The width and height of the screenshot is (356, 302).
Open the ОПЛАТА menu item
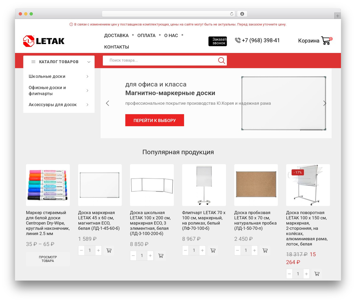(x=146, y=36)
